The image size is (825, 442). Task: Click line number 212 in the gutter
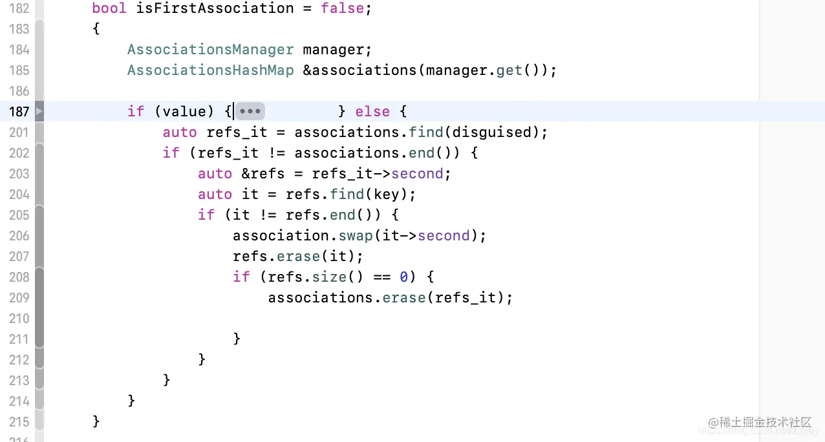tap(19, 360)
